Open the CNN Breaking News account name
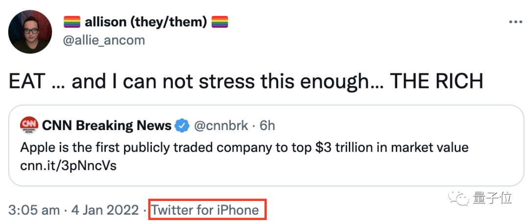 point(107,126)
